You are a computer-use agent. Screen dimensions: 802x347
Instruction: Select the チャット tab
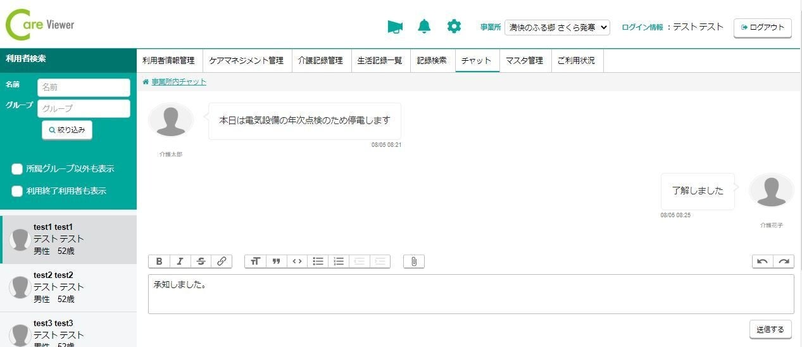[x=477, y=61]
